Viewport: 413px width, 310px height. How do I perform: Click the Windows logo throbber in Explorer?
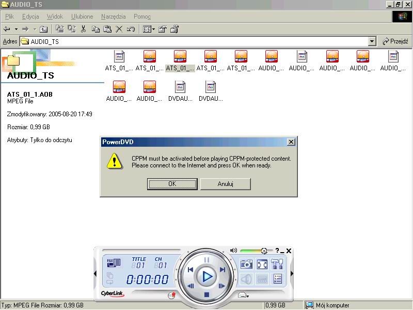click(402, 17)
